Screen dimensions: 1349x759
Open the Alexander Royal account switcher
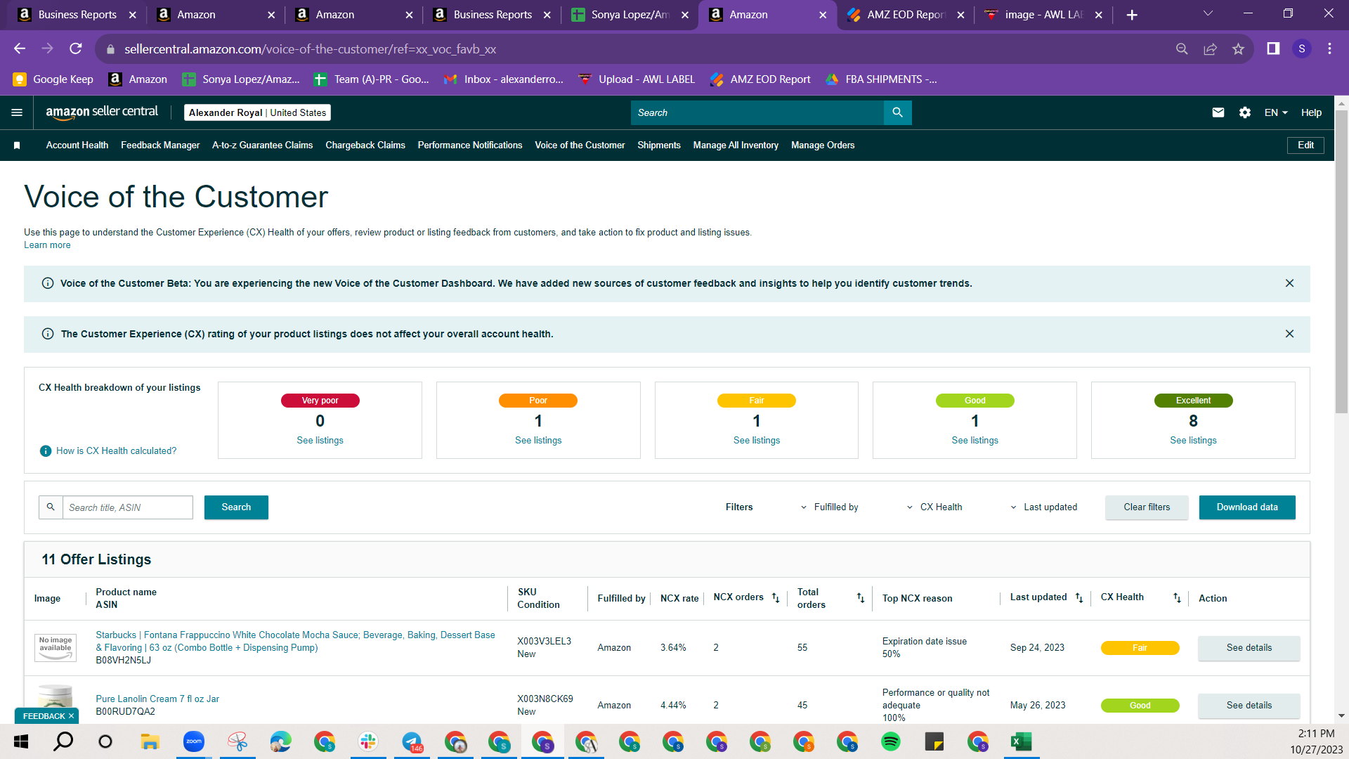pyautogui.click(x=257, y=112)
